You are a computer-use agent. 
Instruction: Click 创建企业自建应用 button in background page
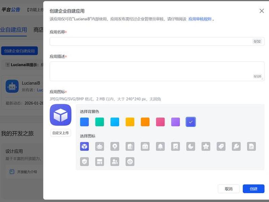click(x=20, y=51)
